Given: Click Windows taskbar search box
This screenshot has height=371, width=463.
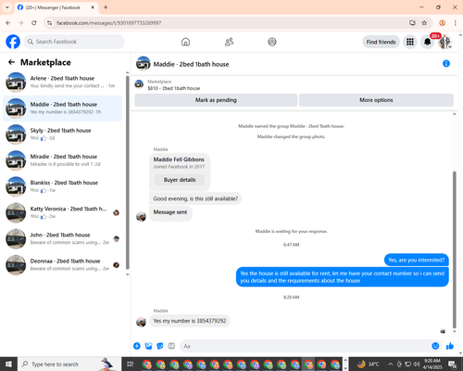Looking at the screenshot, I should click(69, 365).
